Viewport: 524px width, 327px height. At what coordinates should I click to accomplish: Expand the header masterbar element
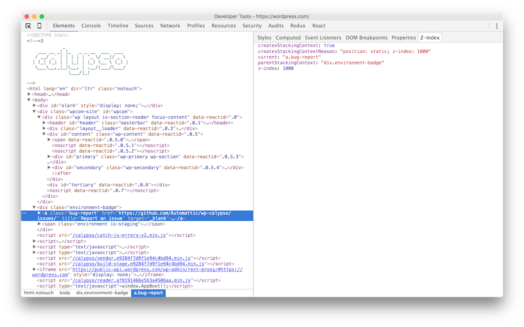(x=44, y=123)
